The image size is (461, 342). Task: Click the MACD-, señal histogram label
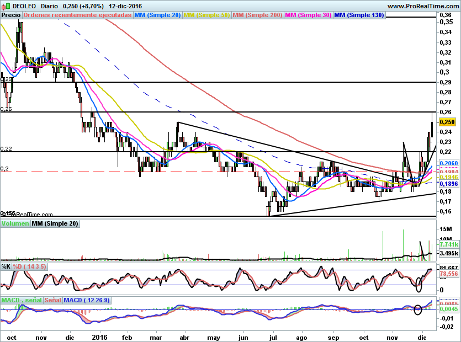(x=22, y=300)
